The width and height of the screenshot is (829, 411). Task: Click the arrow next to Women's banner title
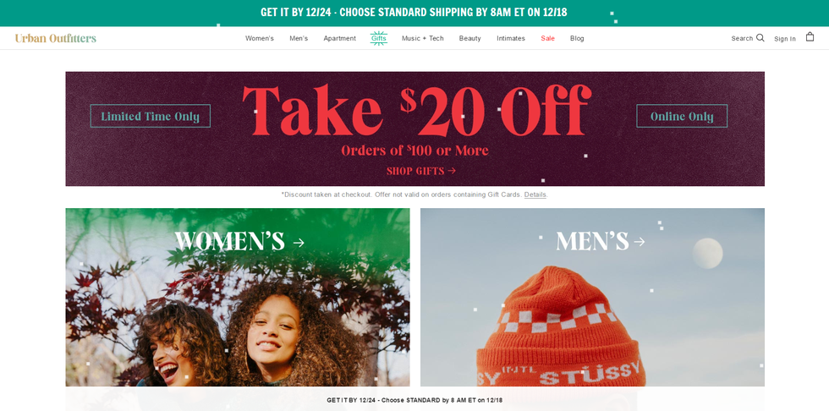[299, 243]
